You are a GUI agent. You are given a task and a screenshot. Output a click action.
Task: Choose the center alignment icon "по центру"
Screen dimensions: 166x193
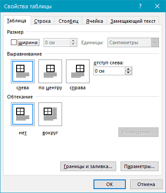pos(50,71)
